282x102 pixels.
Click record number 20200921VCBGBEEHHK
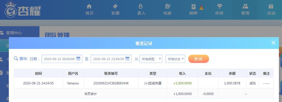click(111, 83)
